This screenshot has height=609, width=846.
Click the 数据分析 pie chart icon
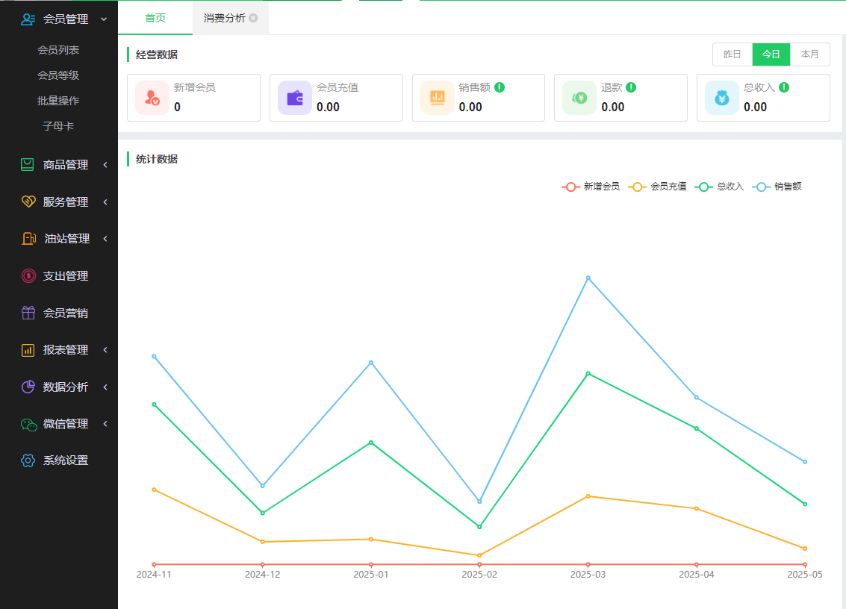28,387
